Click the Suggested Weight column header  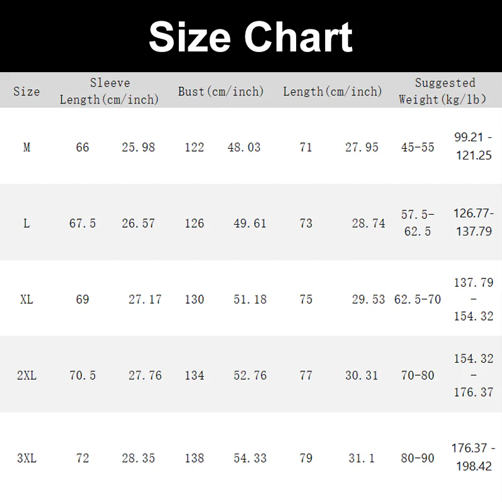coord(445,92)
